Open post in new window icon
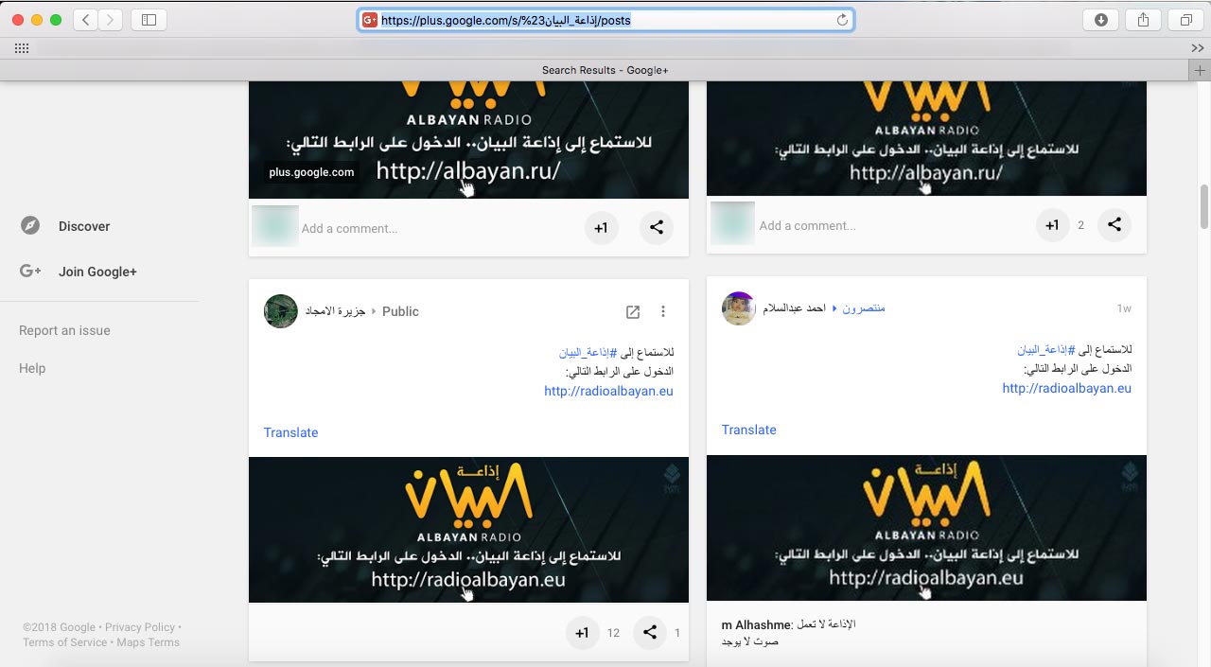 [633, 311]
